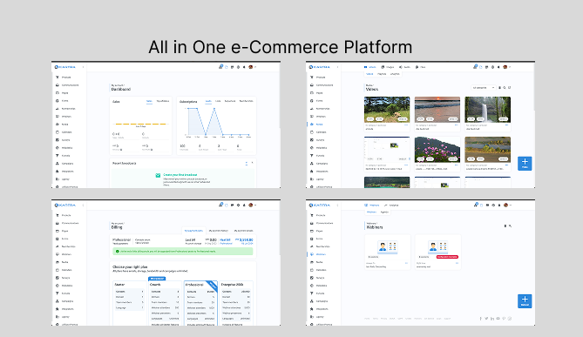Click green notice banner on Billing page
Image resolution: width=583 pixels, height=337 pixels.
coord(182,252)
